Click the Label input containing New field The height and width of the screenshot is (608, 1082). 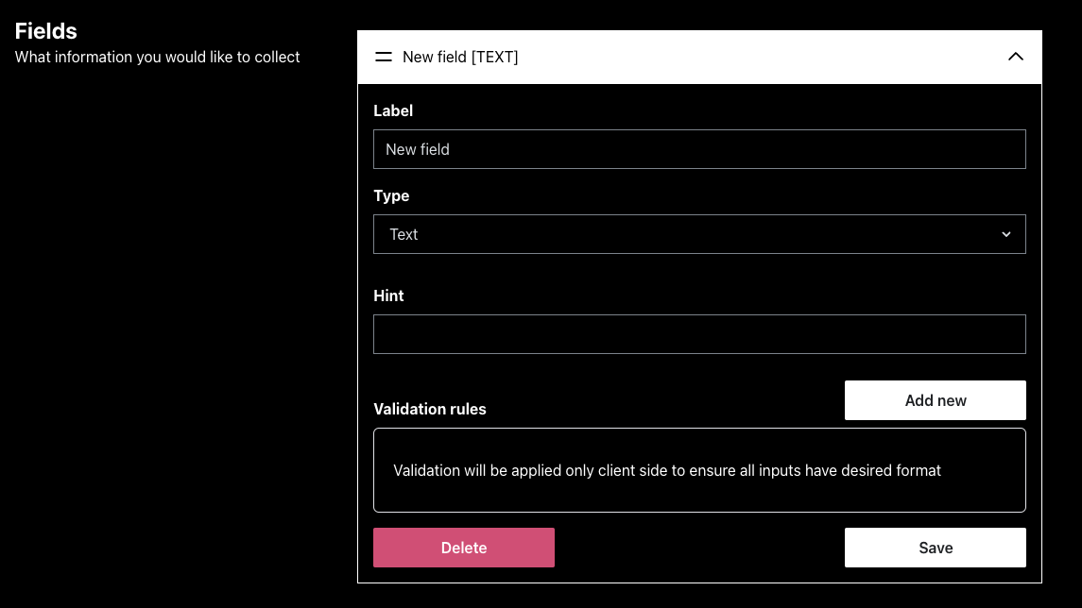[699, 149]
